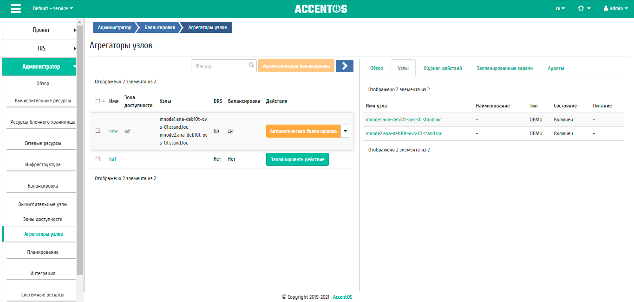Screen dimensions: 634x302
Task: Sort by the arrow next to Имя column
Action: [104, 101]
